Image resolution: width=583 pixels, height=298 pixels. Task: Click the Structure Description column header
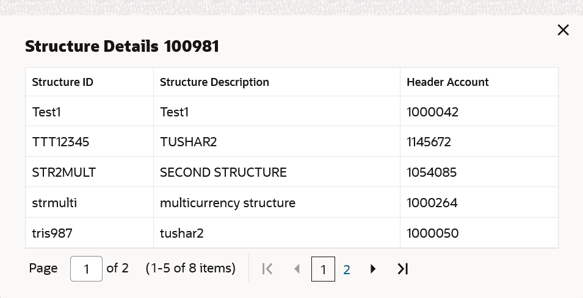pyautogui.click(x=214, y=82)
